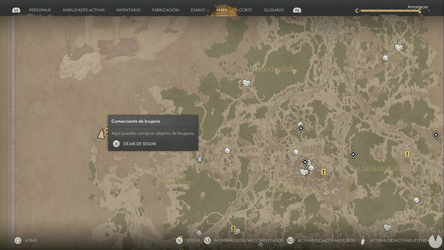This screenshot has height=250, width=444.
Task: Go to the Fabricación tab
Action: [x=165, y=10]
